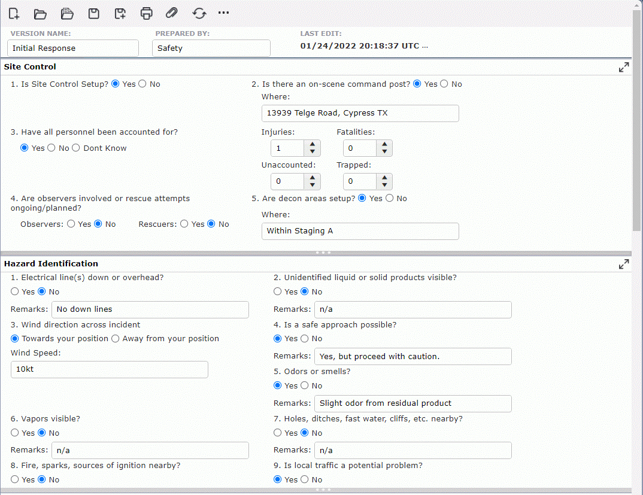Mark observers as Yes
Viewport: 643px width, 495px height.
[x=71, y=224]
